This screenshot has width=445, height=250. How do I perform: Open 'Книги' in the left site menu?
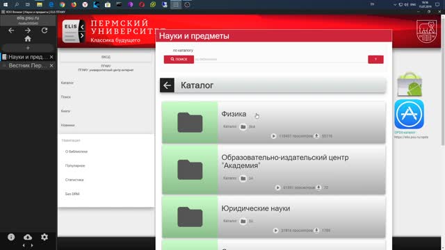pyautogui.click(x=65, y=111)
